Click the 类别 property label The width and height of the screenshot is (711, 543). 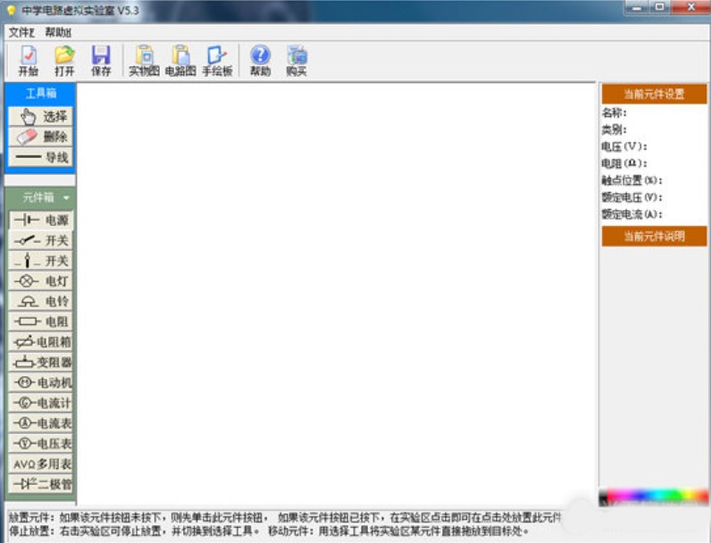click(614, 129)
